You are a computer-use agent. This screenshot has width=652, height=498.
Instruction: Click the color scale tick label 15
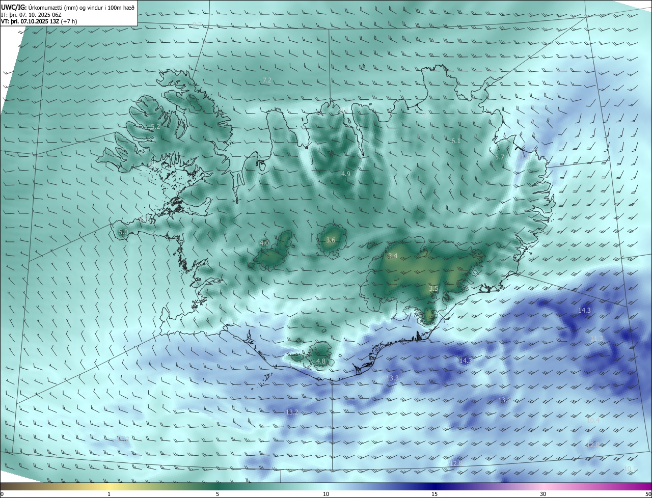coord(434,494)
